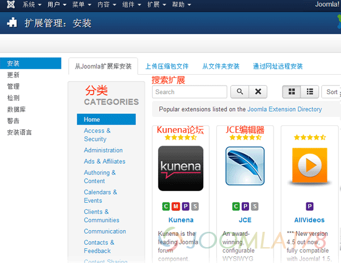The height and width of the screenshot is (263, 341).
Task: Click the search magnifier button
Action: pyautogui.click(x=239, y=92)
